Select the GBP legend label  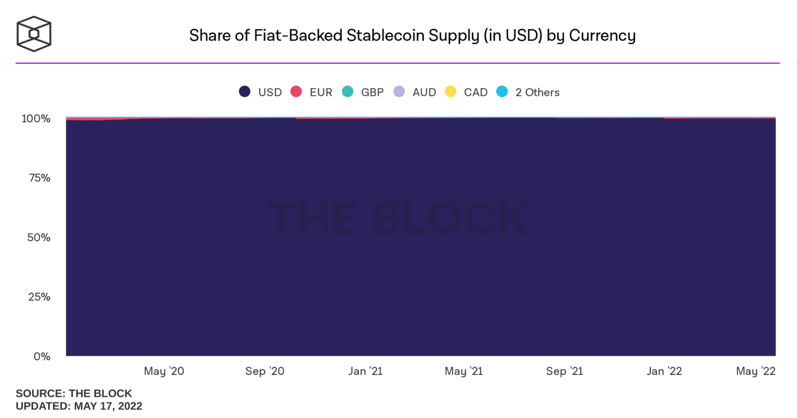pyautogui.click(x=372, y=92)
